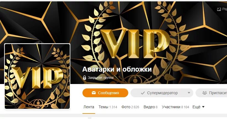This screenshot has height=119, width=227.
Task: View the Участники tab
Action: (175, 107)
